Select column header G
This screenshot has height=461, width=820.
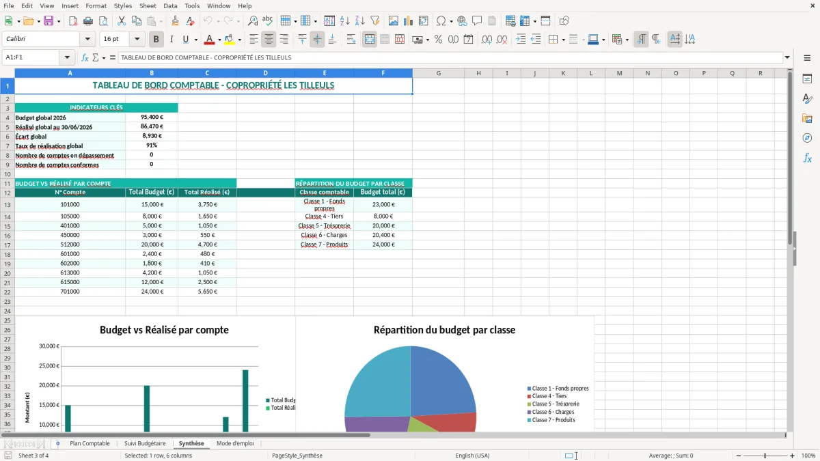pos(438,73)
